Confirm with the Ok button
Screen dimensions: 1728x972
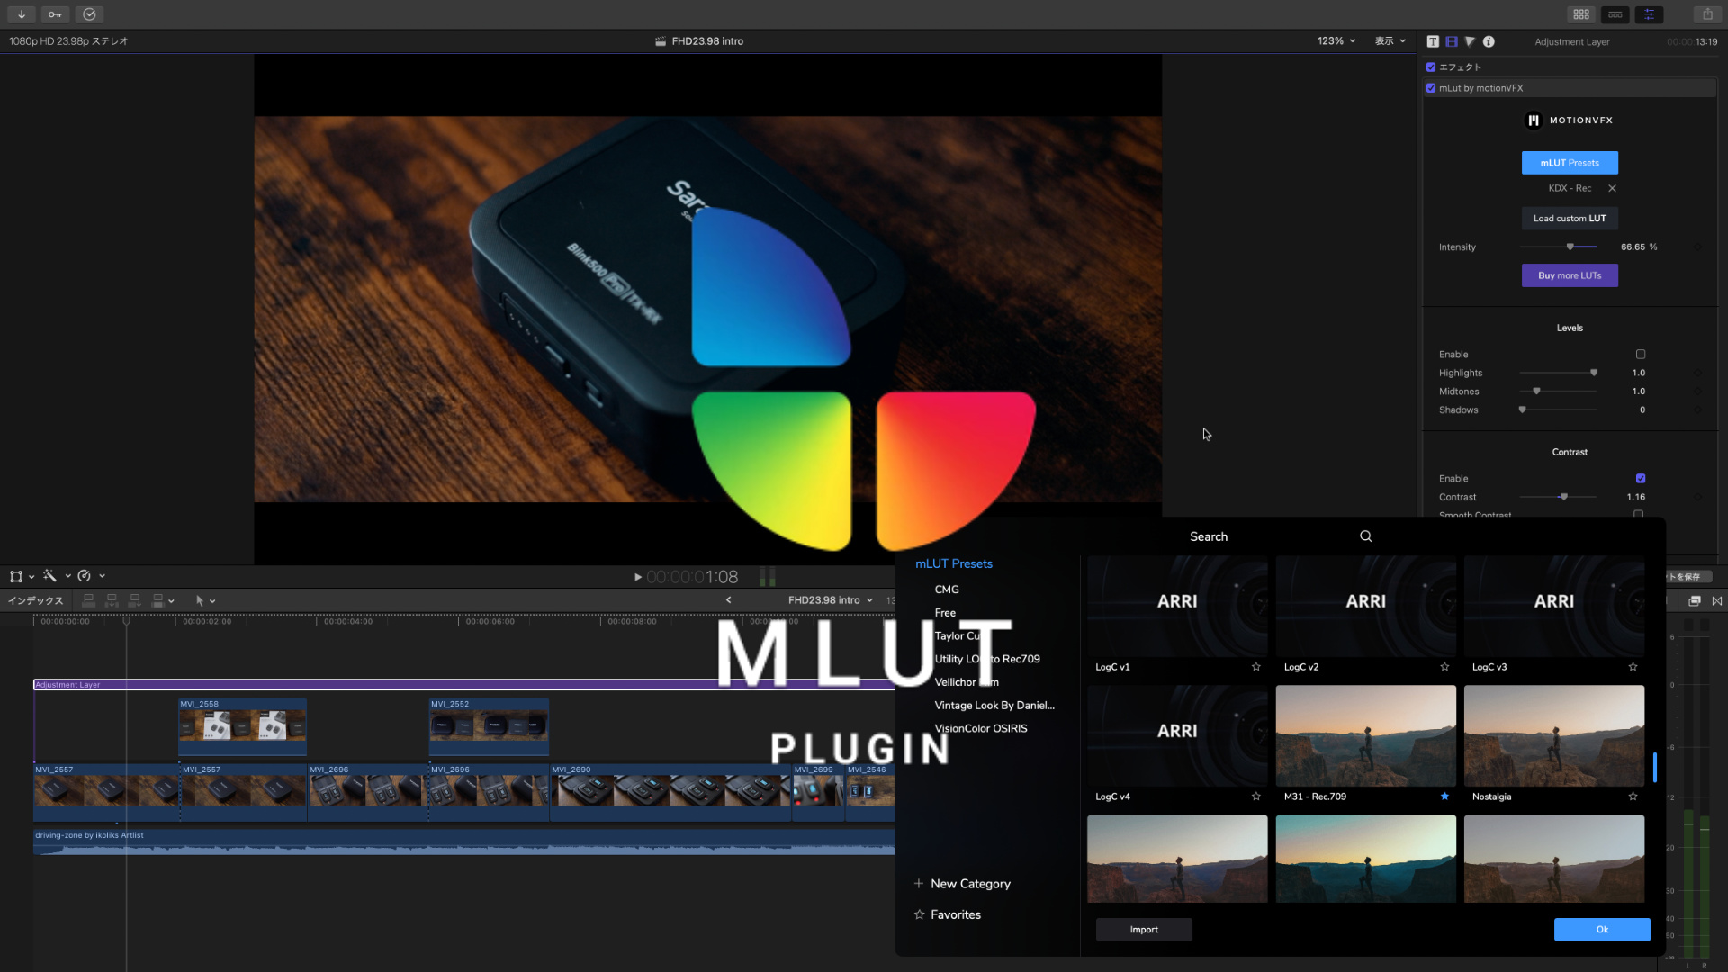coord(1602,930)
